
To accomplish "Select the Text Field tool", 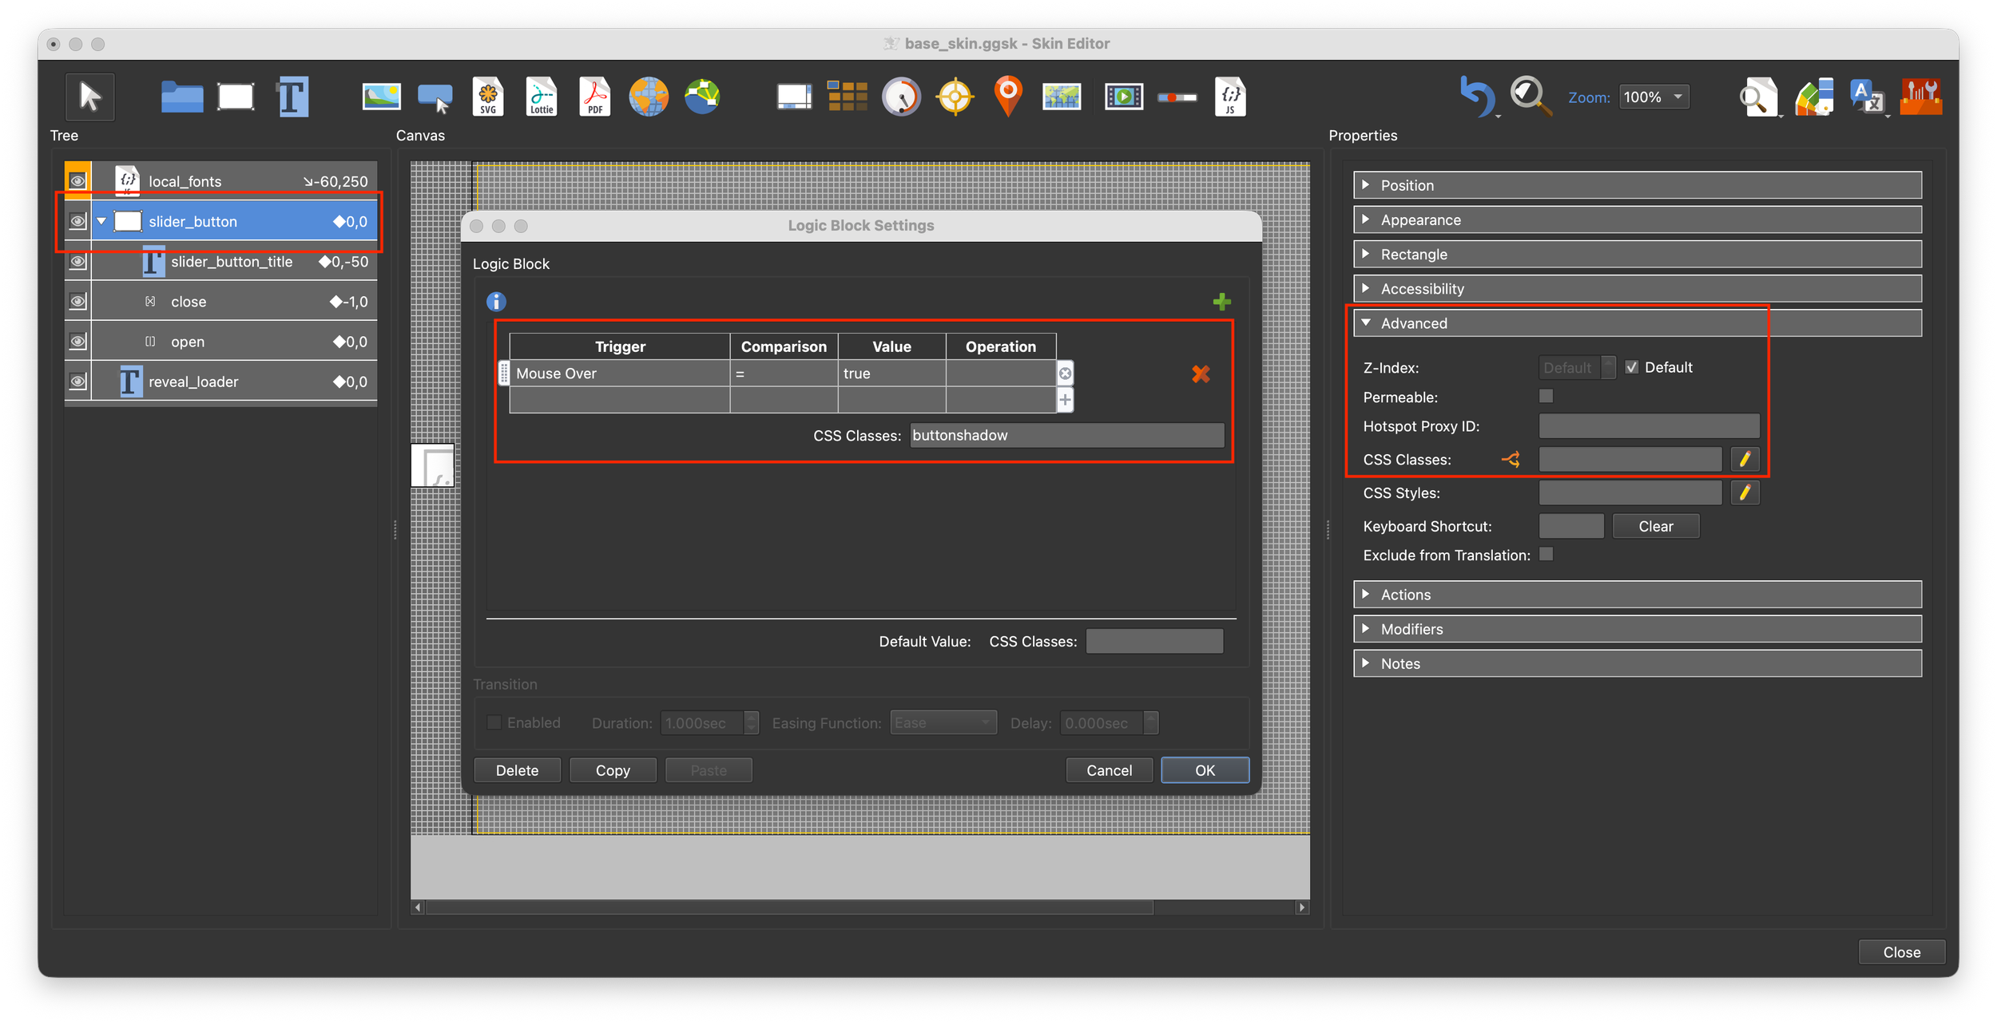I will pos(292,97).
